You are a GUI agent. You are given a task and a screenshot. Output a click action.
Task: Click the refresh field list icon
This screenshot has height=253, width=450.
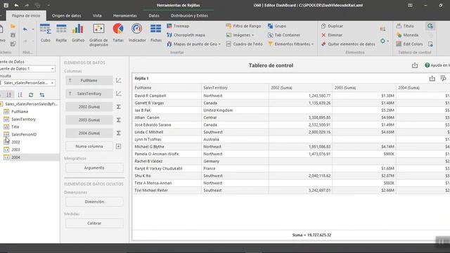[x=31, y=95]
